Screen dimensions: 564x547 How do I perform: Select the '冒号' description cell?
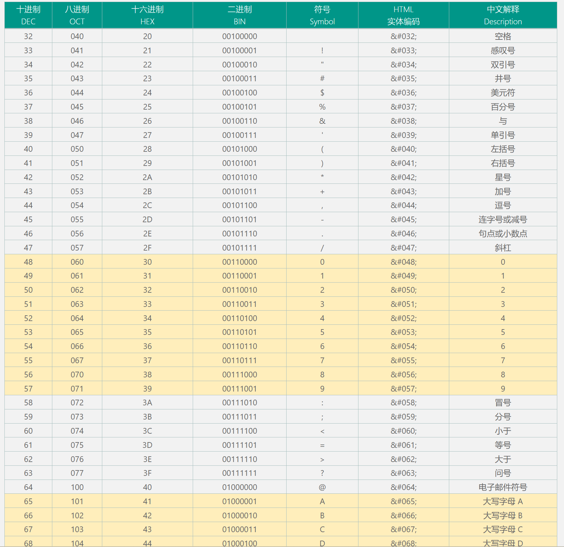(x=503, y=402)
